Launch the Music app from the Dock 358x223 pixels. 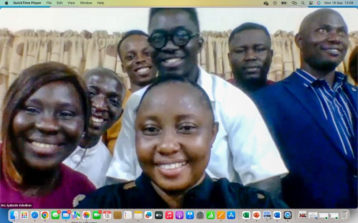(x=169, y=215)
